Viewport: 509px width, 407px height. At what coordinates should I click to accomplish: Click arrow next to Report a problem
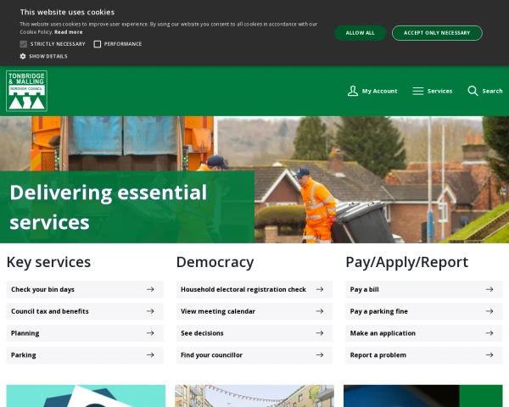[489, 355]
